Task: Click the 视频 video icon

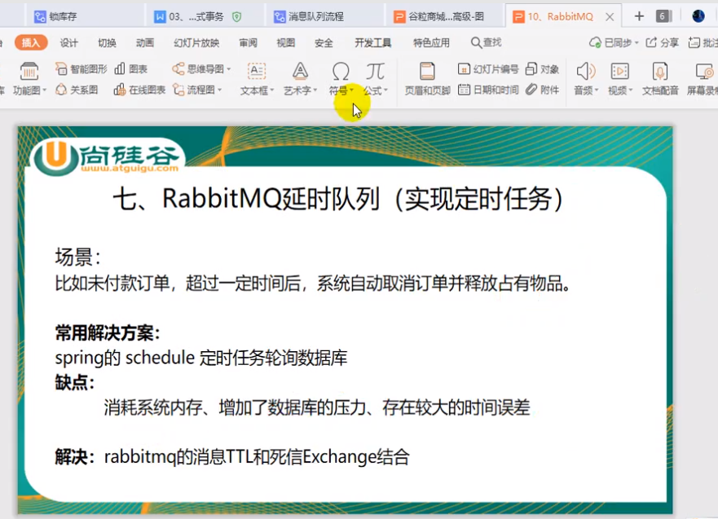Action: click(x=619, y=72)
